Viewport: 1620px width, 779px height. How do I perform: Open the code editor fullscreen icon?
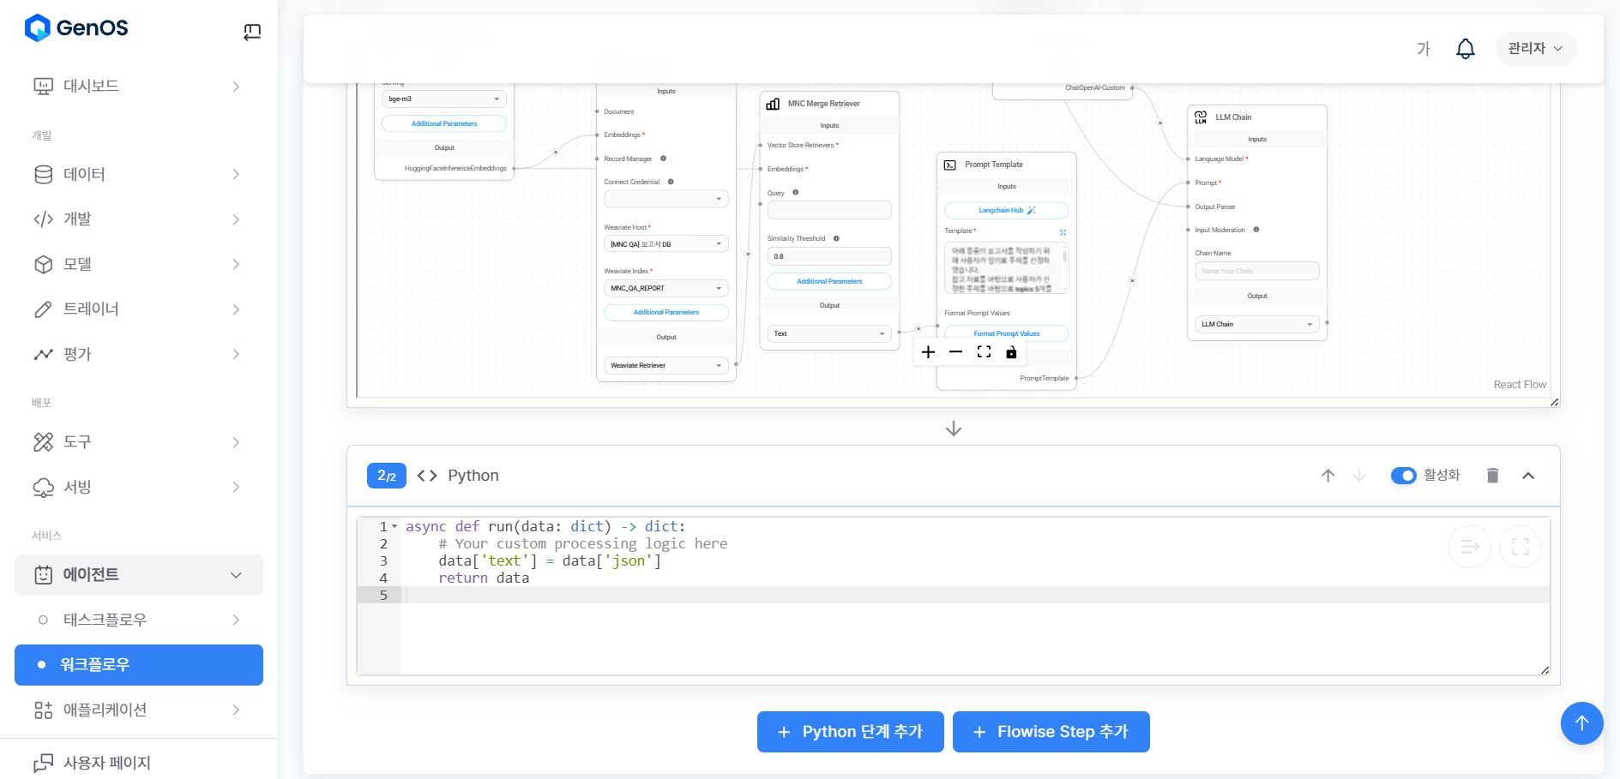pos(1520,547)
